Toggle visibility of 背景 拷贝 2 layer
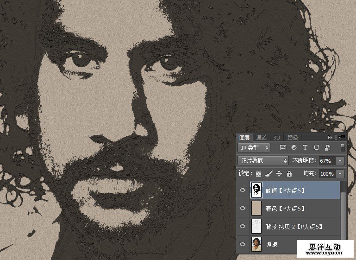Viewport: 356px width, 260px height. point(243,227)
